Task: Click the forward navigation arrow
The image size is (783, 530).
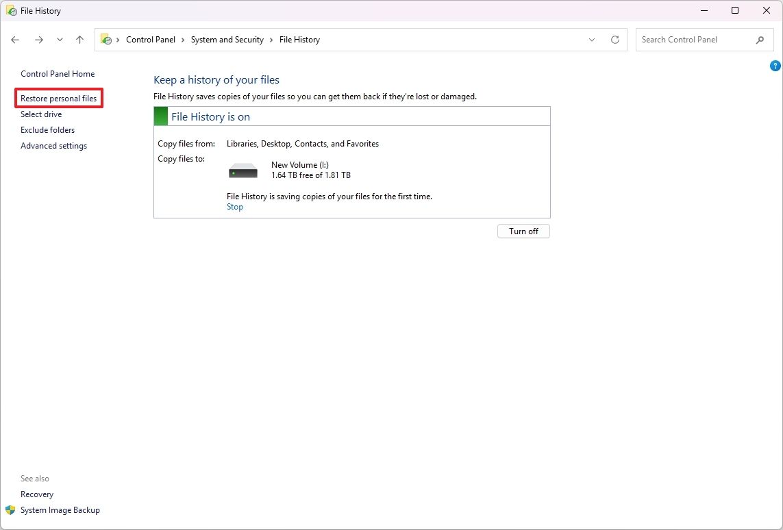Action: 39,40
